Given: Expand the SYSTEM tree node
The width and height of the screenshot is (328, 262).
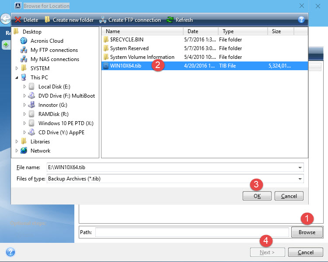Looking at the screenshot, I should coord(17,68).
